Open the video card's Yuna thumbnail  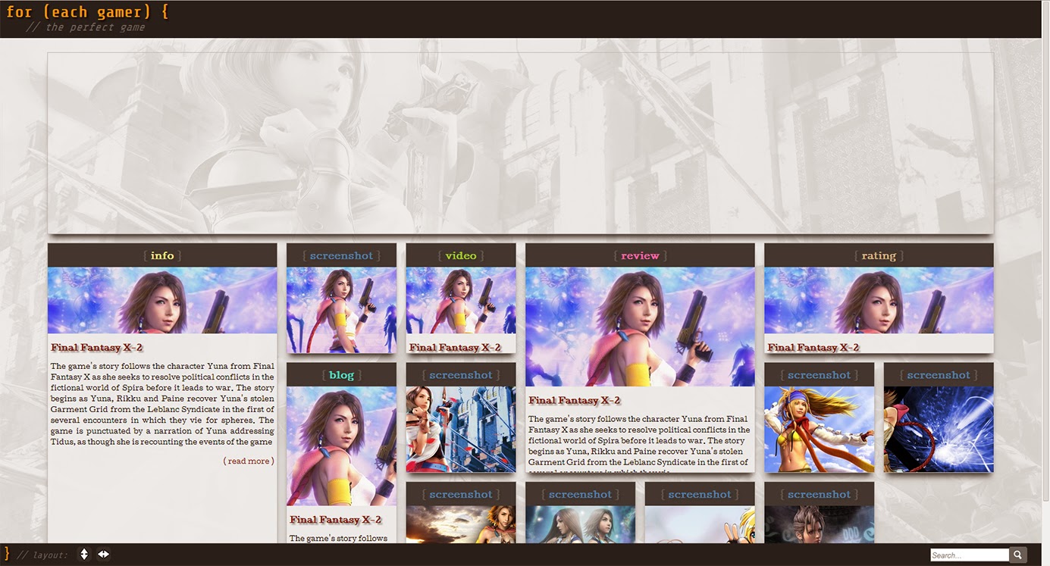[x=461, y=301]
